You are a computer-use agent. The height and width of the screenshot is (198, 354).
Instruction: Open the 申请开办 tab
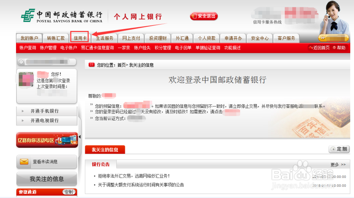pos(233,38)
